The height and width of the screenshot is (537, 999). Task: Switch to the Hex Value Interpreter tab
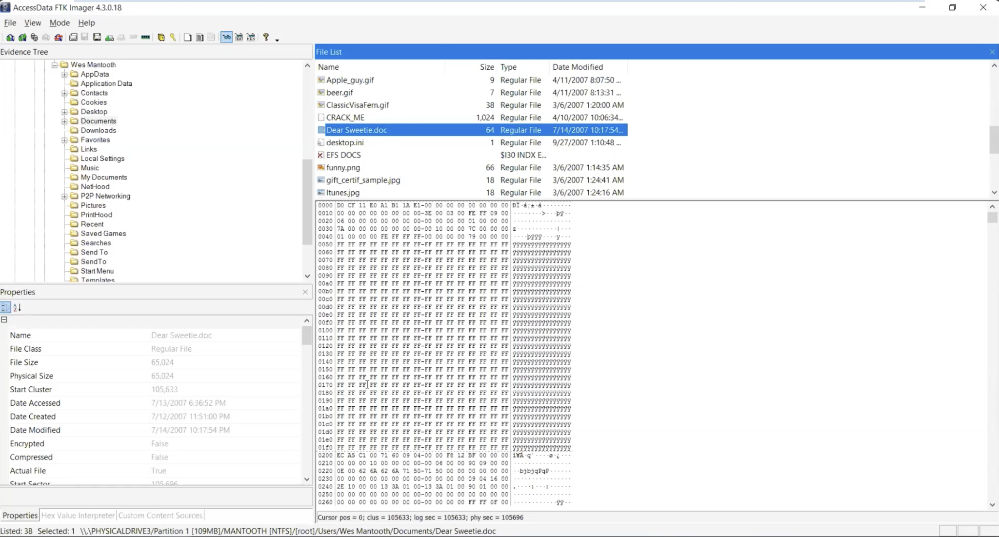78,515
